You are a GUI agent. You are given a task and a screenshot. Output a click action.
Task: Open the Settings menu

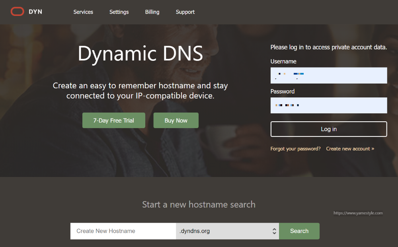[x=119, y=12]
